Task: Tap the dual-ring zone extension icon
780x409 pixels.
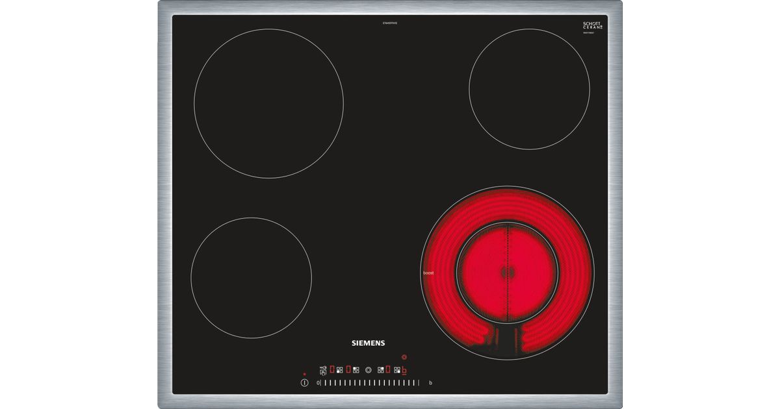Action: pos(369,370)
